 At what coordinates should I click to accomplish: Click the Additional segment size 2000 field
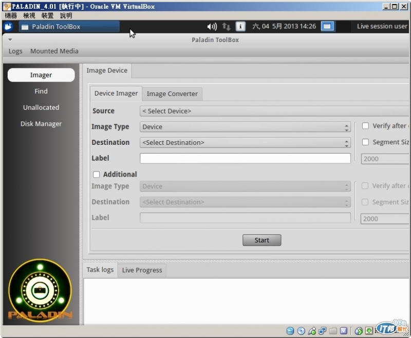pos(384,219)
